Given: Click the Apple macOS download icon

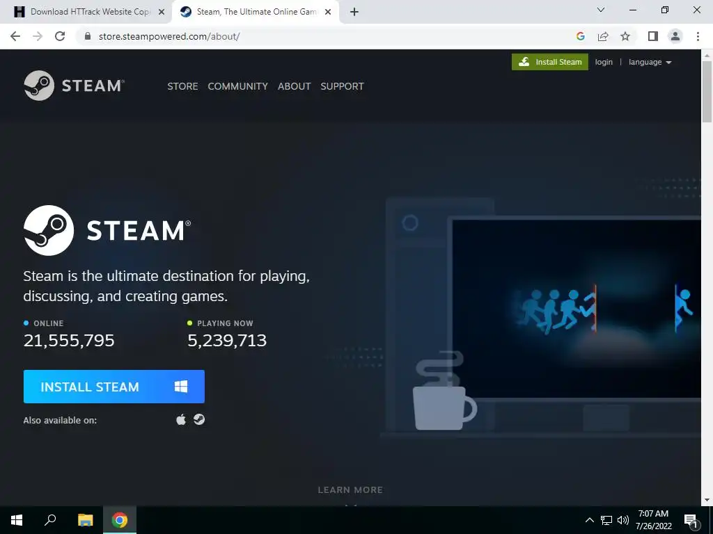Looking at the screenshot, I should click(x=181, y=419).
